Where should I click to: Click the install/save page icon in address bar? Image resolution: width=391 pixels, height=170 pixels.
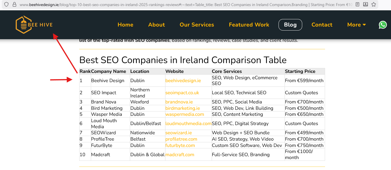pyautogui.click(x=366, y=5)
